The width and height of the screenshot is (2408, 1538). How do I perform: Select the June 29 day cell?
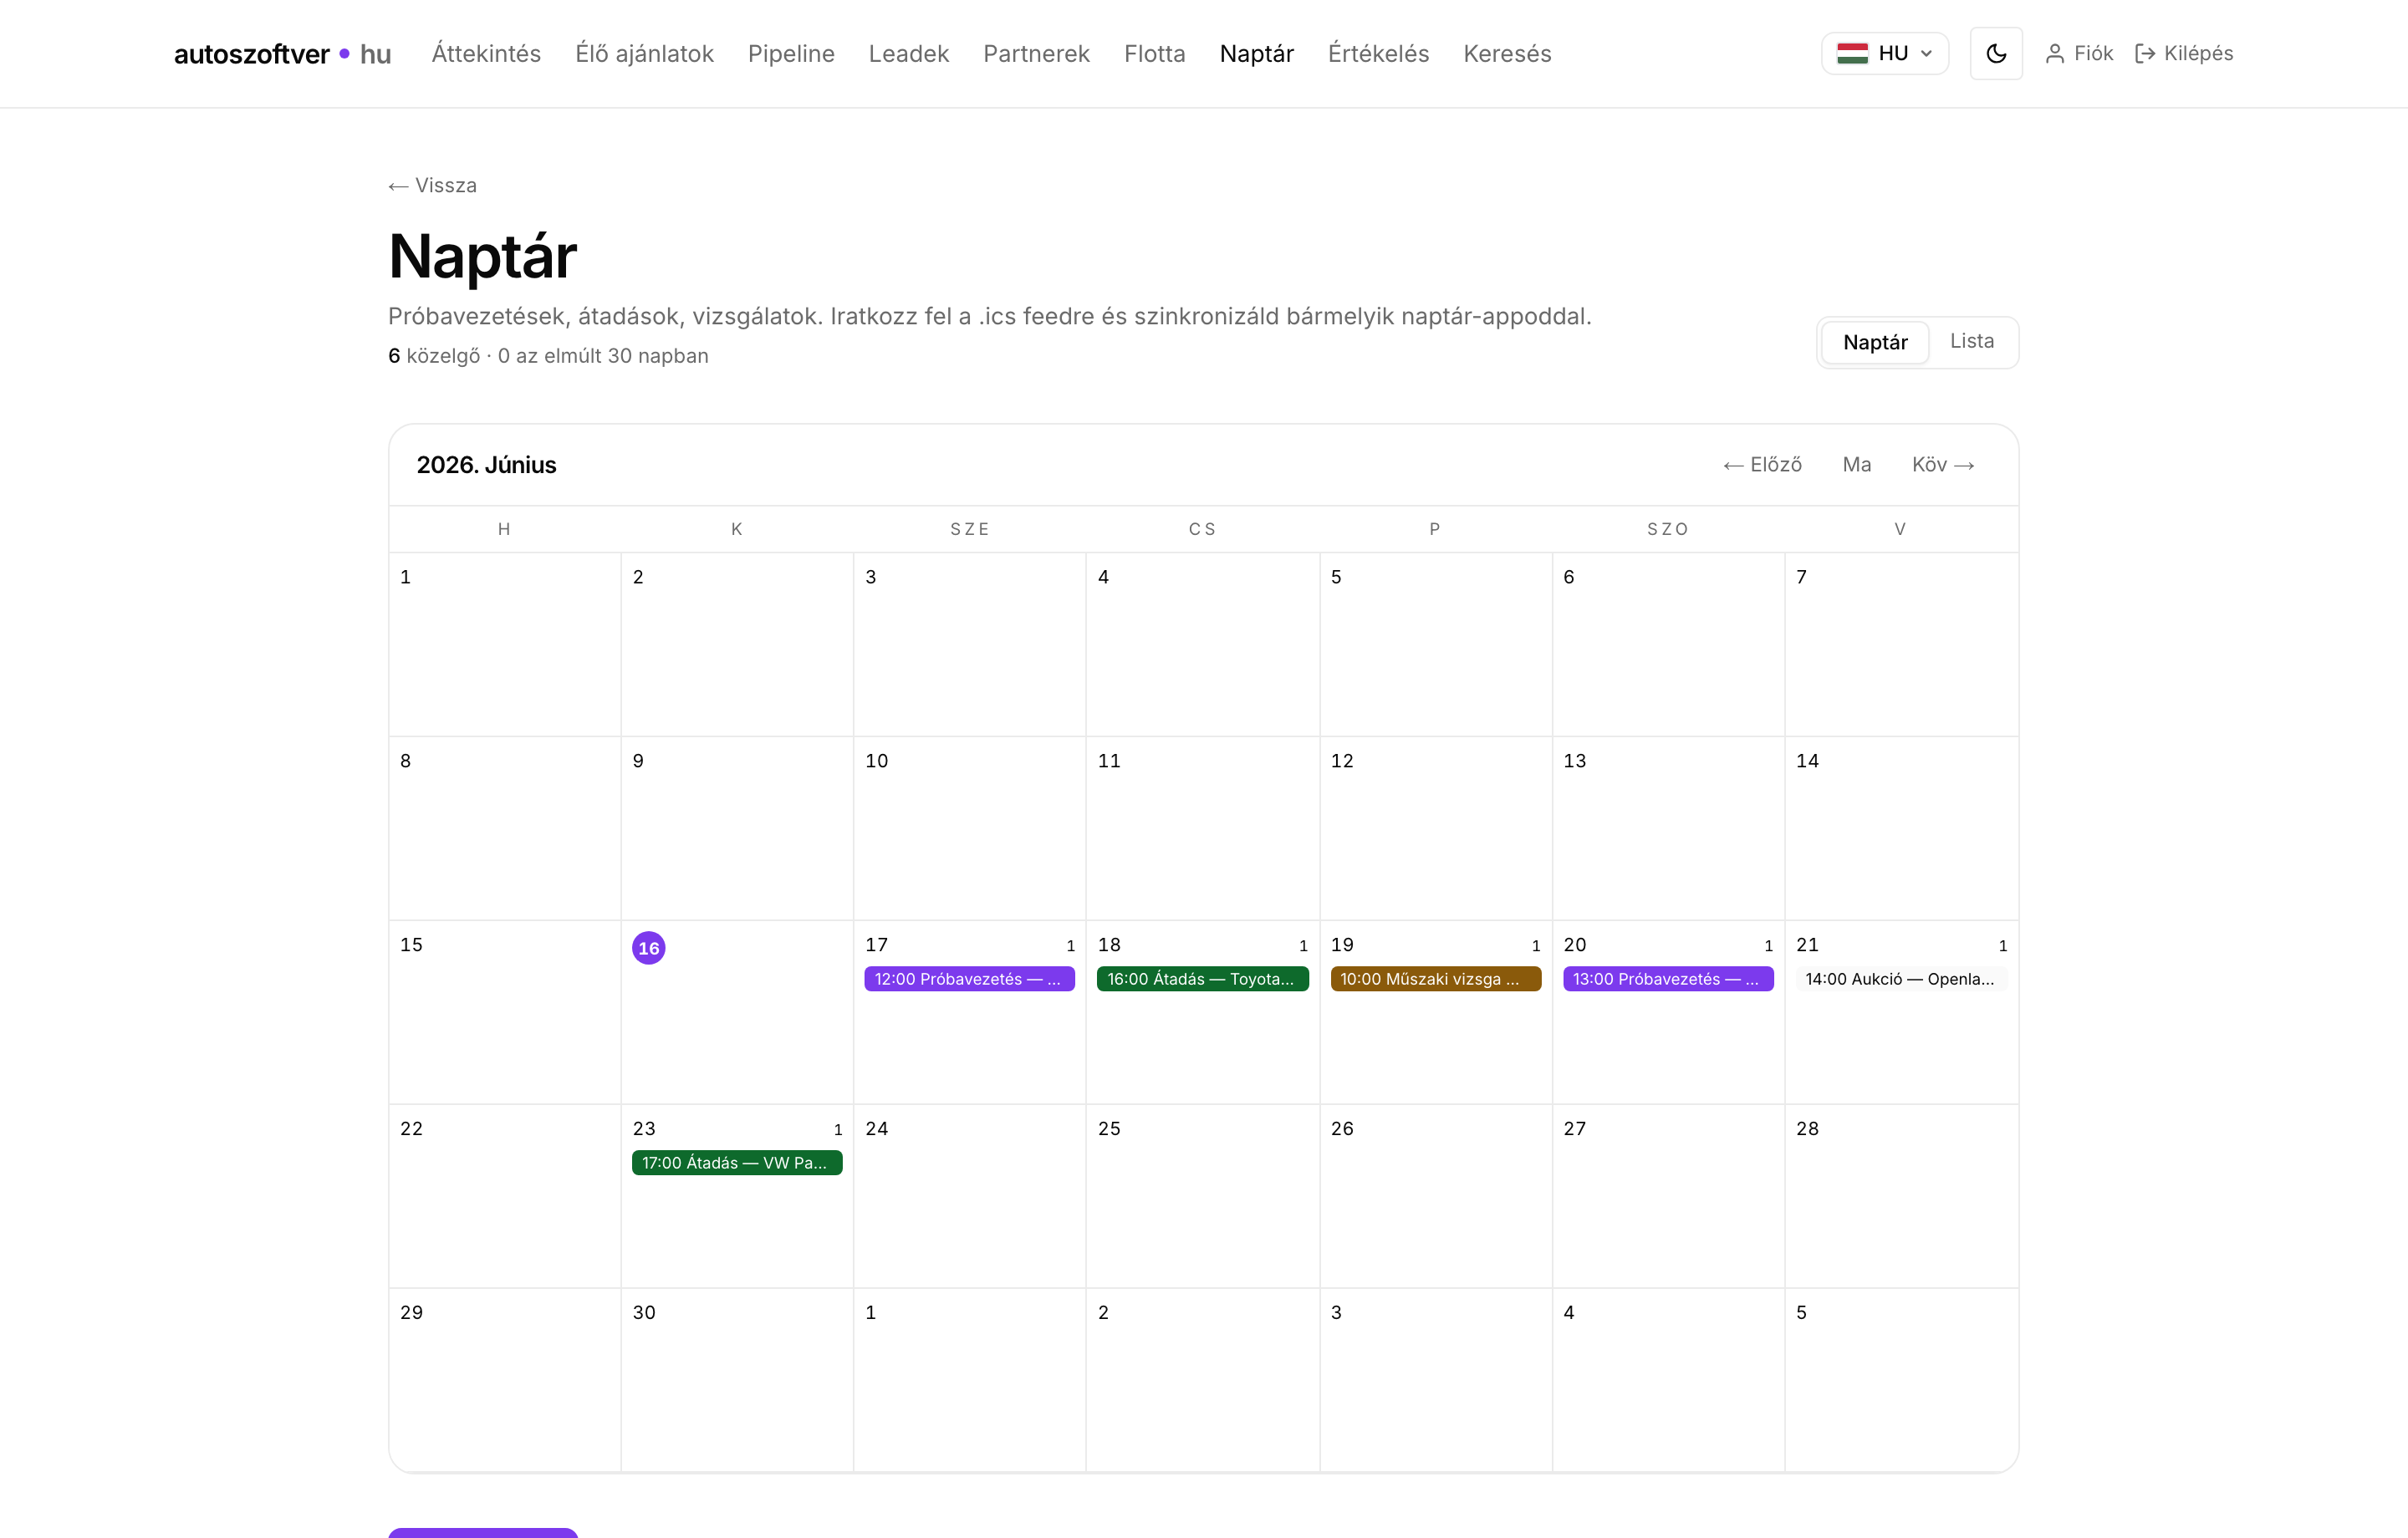(x=505, y=1380)
